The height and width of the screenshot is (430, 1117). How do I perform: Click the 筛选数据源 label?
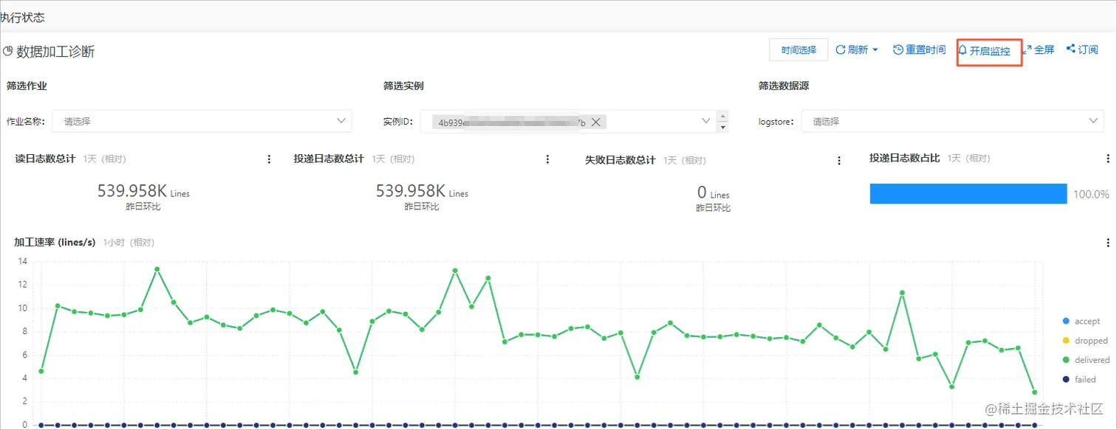tap(784, 86)
